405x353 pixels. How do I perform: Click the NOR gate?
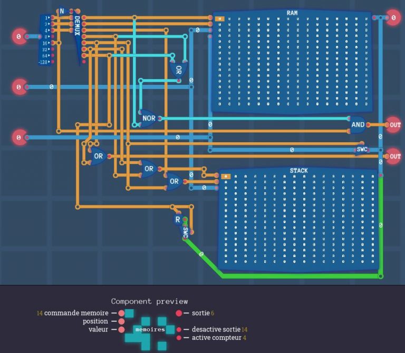[x=148, y=118]
